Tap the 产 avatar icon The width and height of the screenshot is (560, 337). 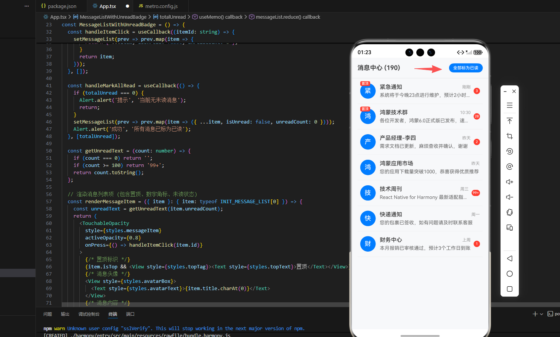point(368,142)
